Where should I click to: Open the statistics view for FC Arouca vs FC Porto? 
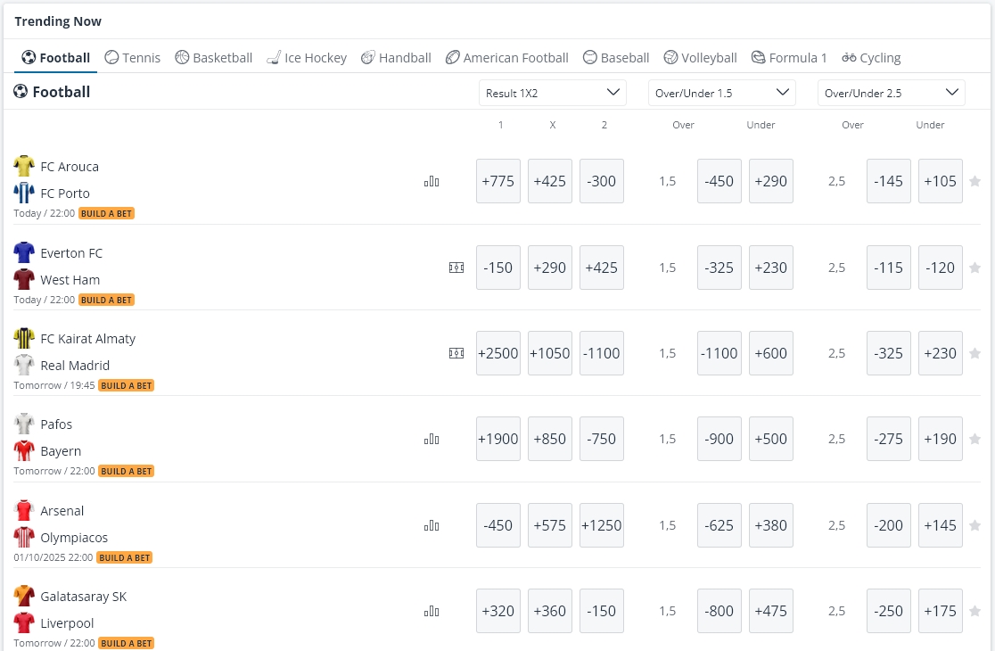pyautogui.click(x=432, y=181)
